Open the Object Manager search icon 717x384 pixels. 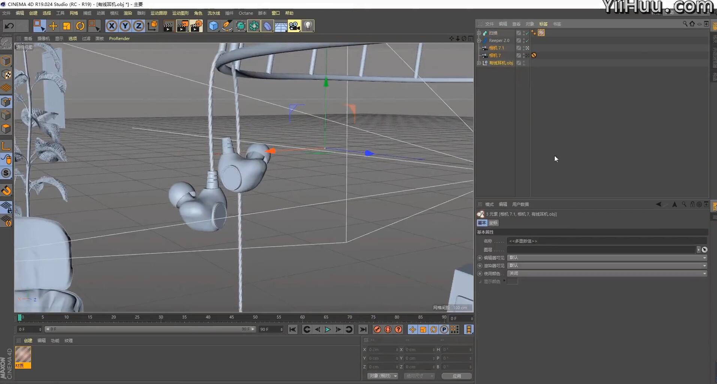coord(685,24)
